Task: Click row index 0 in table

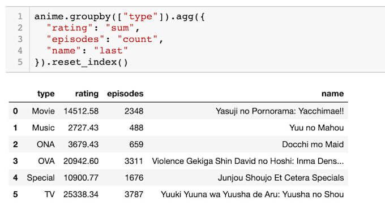Action: [x=15, y=111]
